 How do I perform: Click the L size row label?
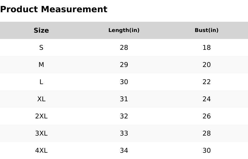(x=41, y=82)
